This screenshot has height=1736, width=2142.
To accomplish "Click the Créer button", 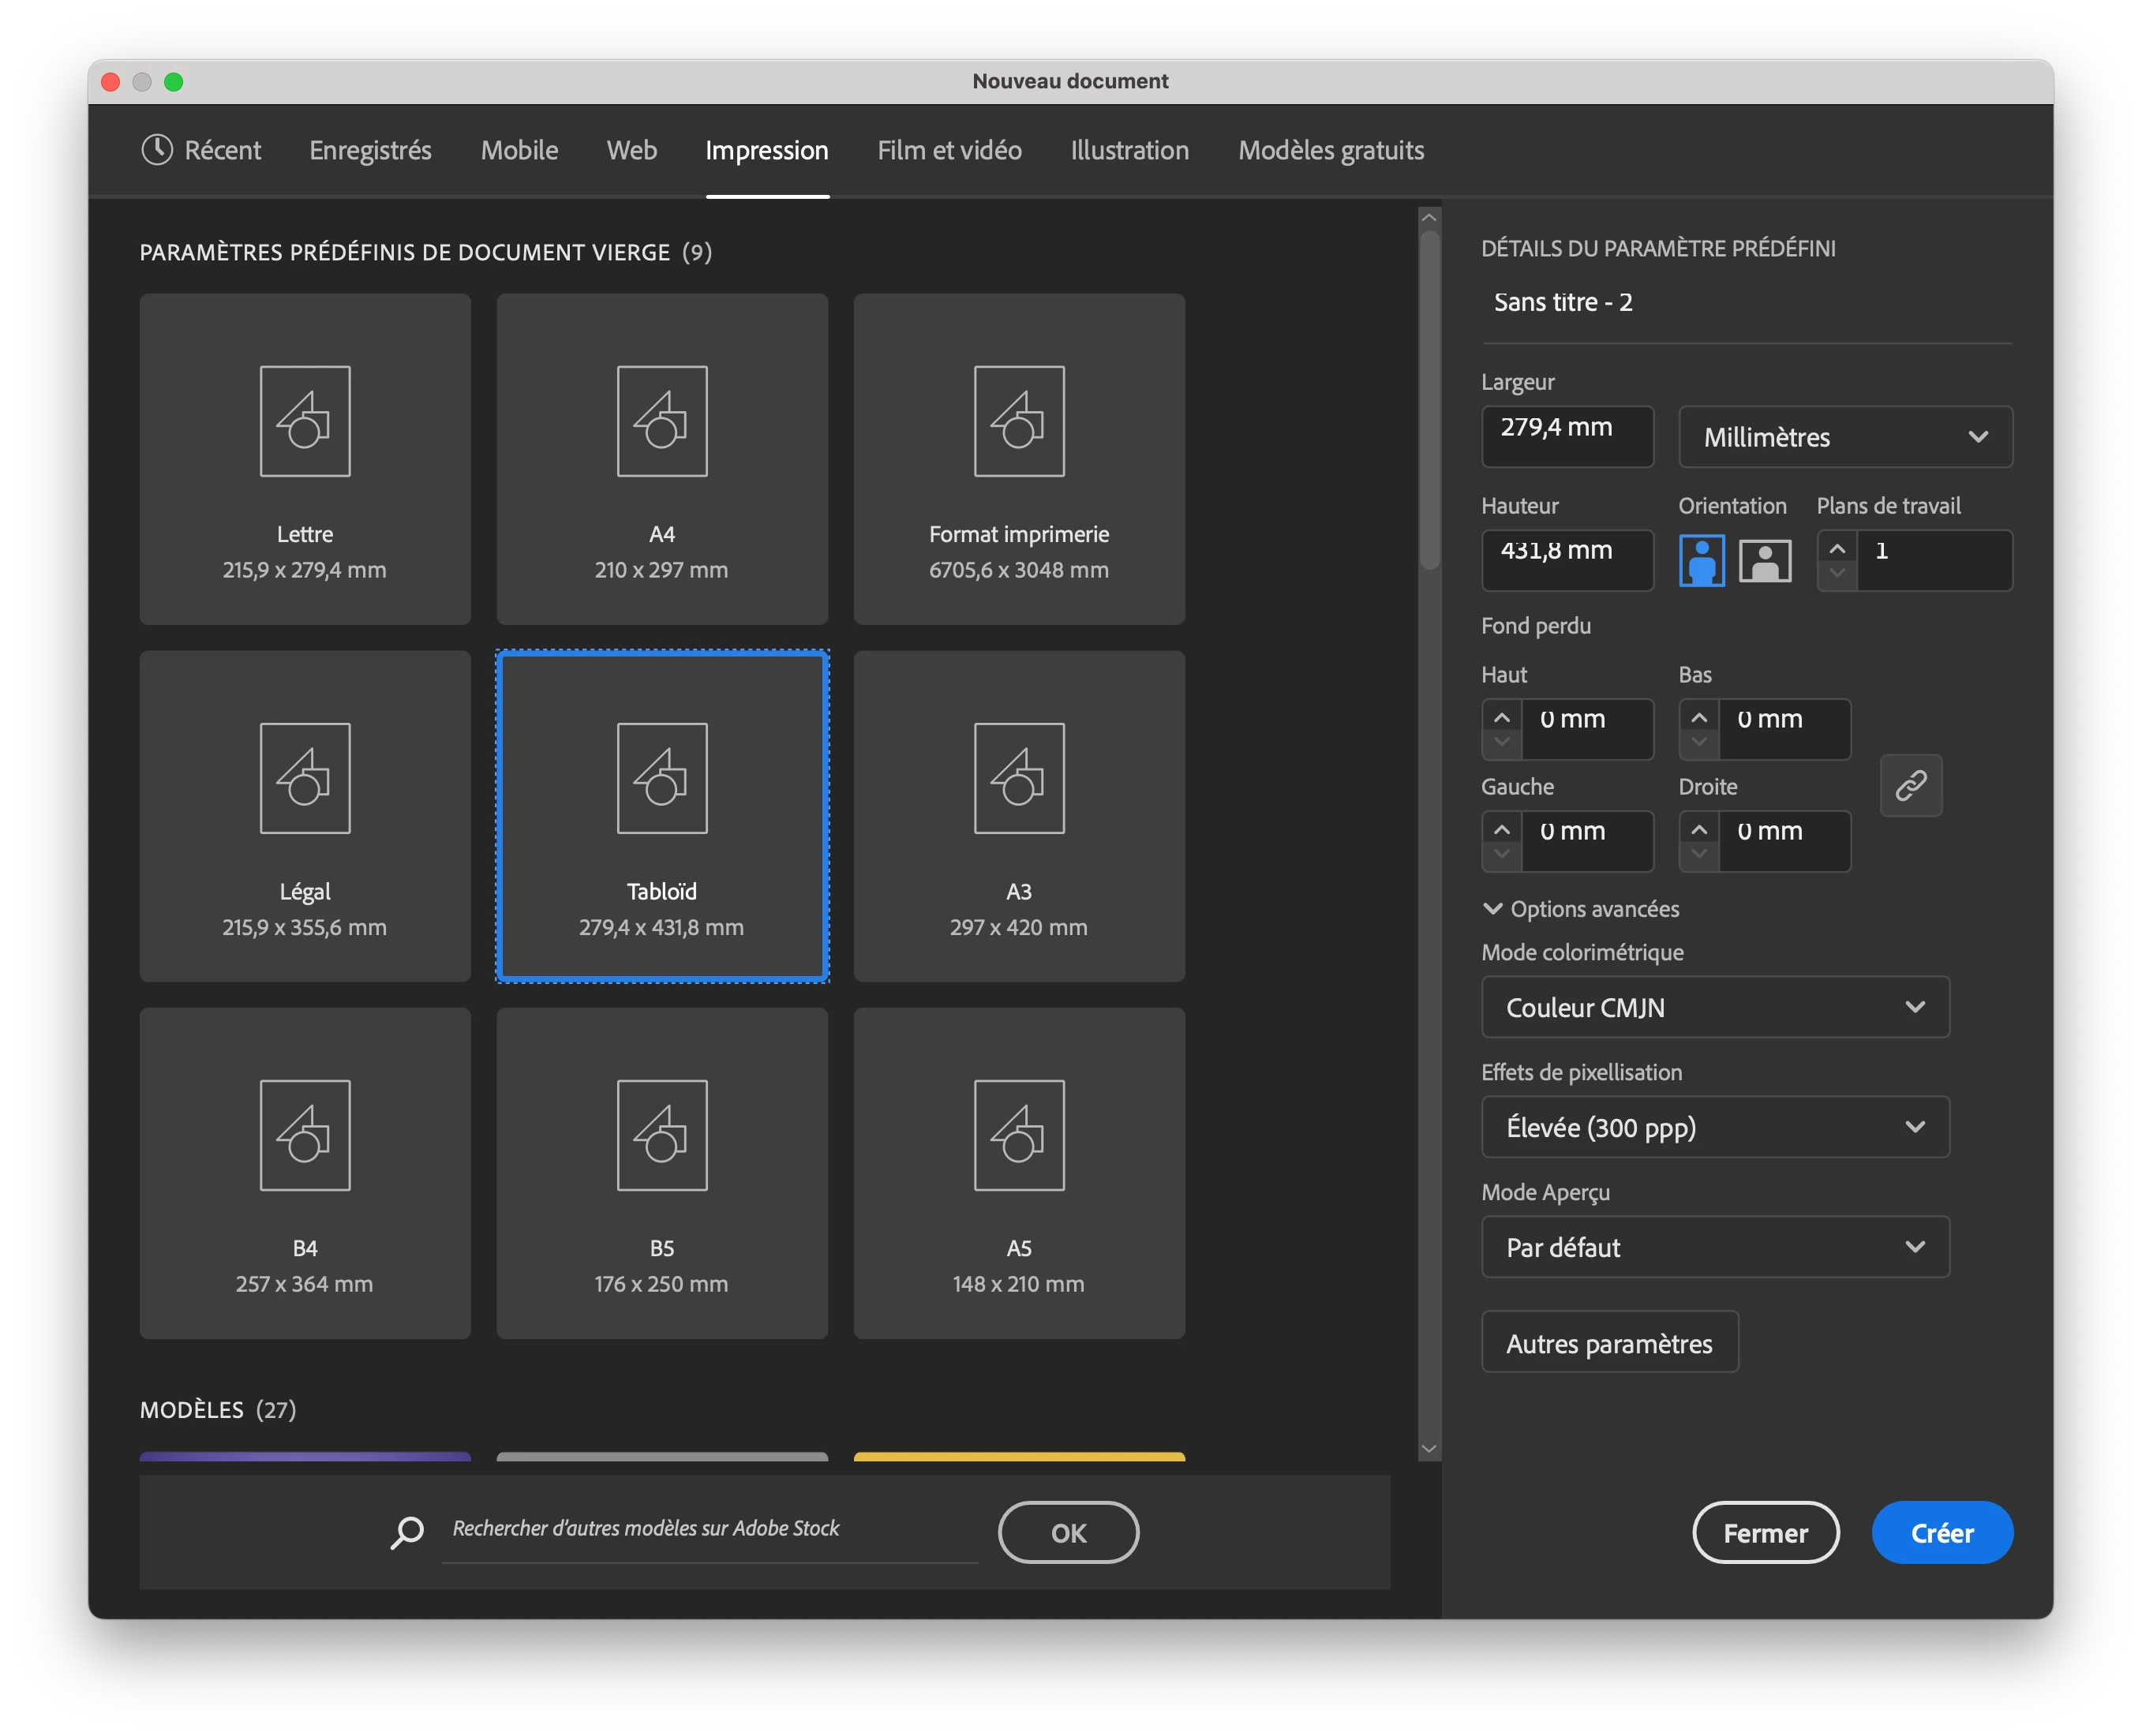I will (x=1941, y=1533).
